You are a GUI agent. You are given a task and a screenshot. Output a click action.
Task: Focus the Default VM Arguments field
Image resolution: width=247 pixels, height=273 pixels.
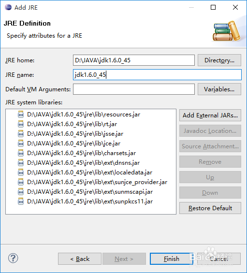[134, 89]
